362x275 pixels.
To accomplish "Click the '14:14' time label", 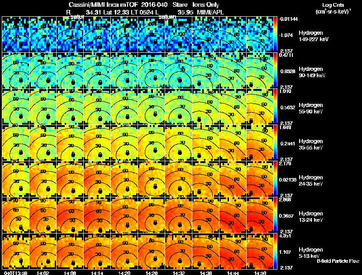I will pyautogui.click(x=97, y=273).
